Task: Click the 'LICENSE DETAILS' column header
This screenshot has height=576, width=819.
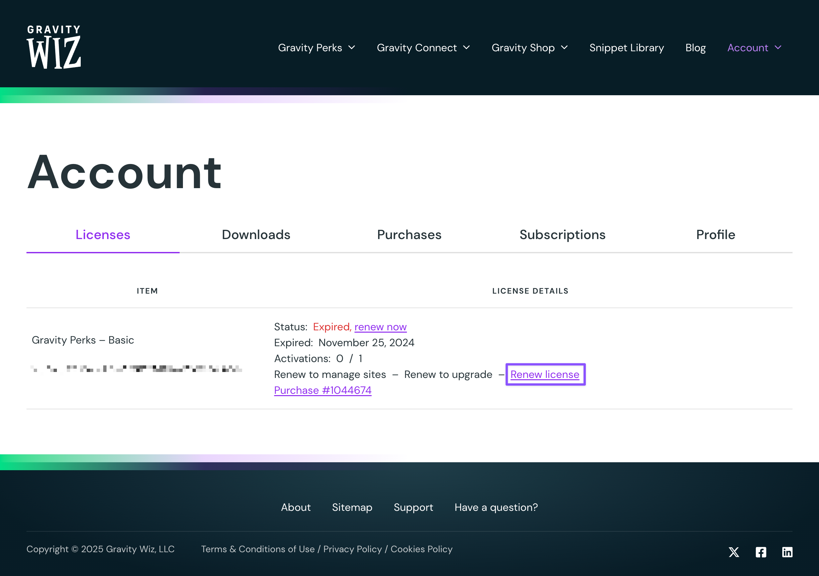Action: coord(531,291)
